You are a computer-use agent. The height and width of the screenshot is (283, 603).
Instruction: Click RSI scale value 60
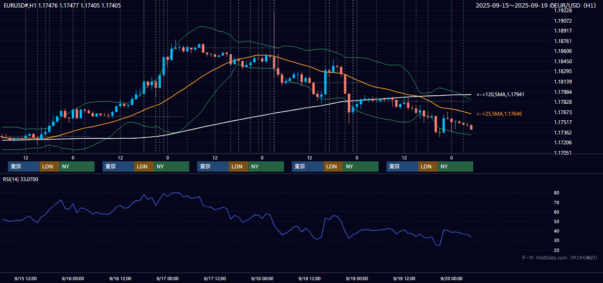click(x=557, y=212)
